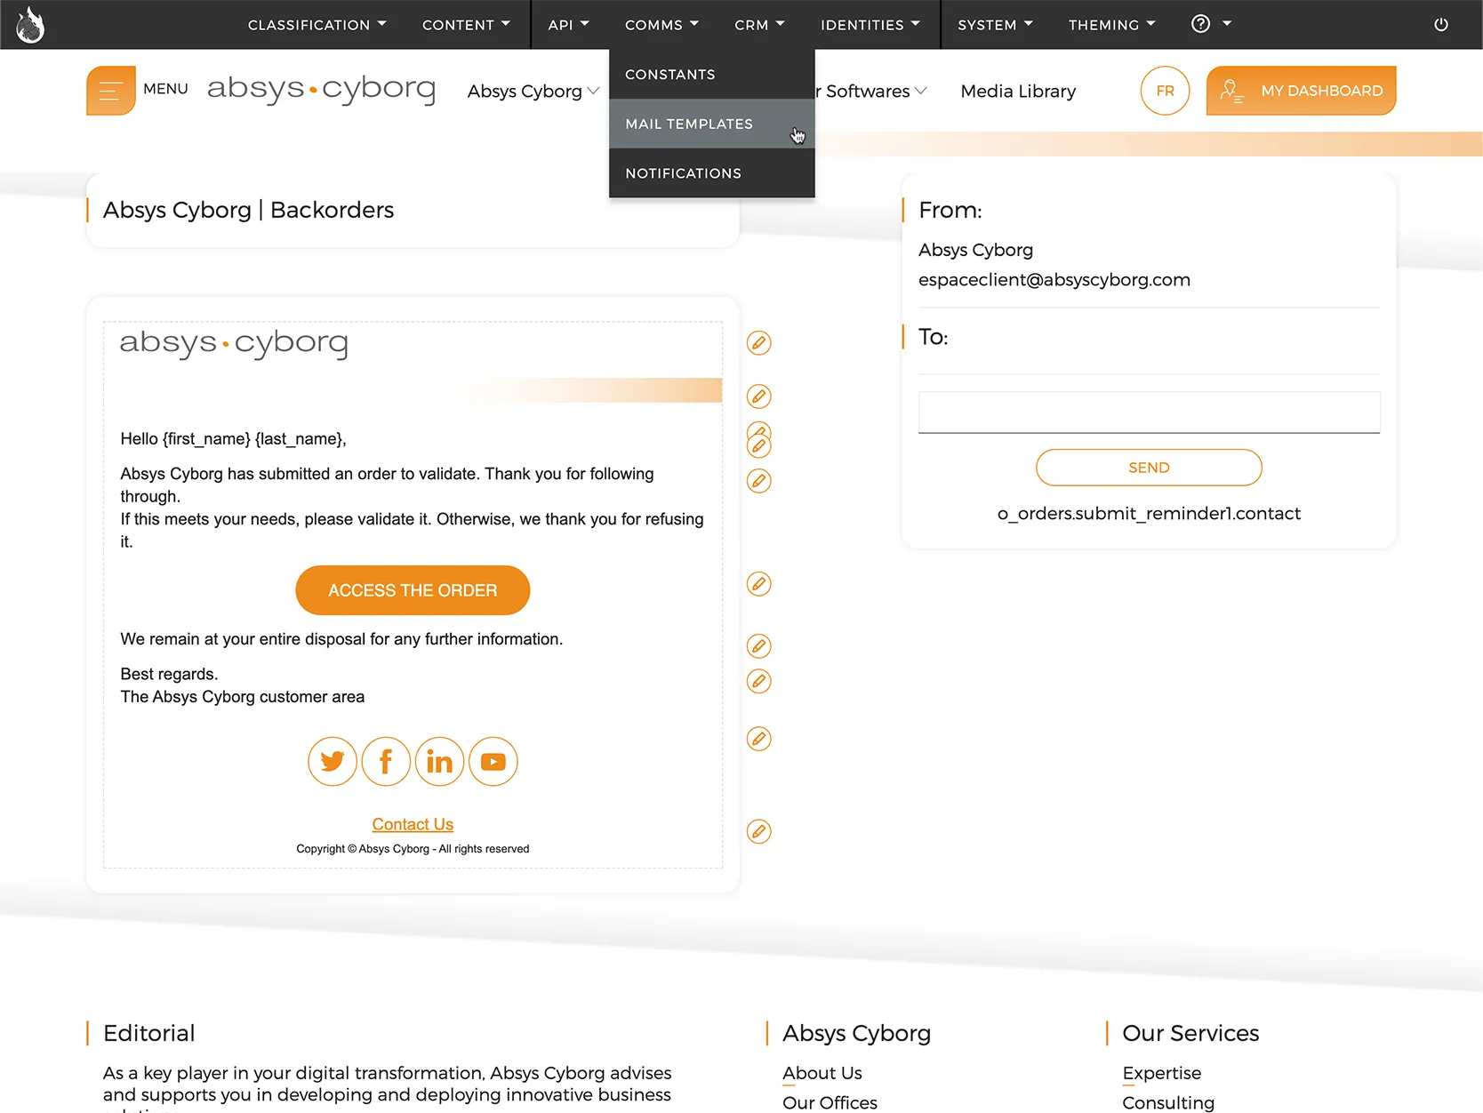1483x1113 pixels.
Task: Click the o_orders.submit_reminder1.contact template name
Action: [1149, 514]
